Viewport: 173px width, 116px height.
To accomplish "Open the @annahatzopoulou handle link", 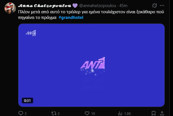I will pyautogui.click(x=98, y=6).
